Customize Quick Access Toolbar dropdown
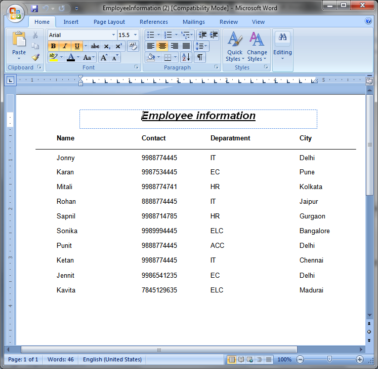This screenshot has width=378, height=369. 76,9
